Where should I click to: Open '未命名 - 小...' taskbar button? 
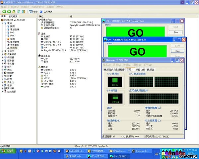click(x=75, y=156)
